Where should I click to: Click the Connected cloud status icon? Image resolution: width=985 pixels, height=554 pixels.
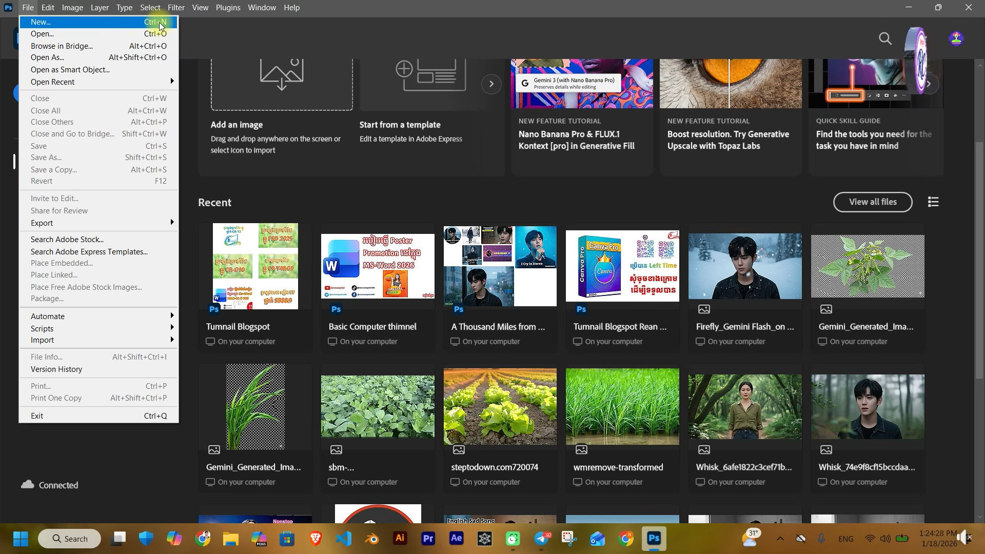pyautogui.click(x=28, y=485)
